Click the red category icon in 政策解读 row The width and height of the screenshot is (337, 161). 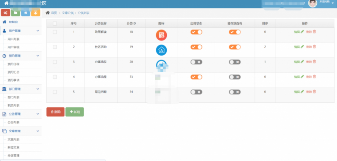pyautogui.click(x=161, y=35)
